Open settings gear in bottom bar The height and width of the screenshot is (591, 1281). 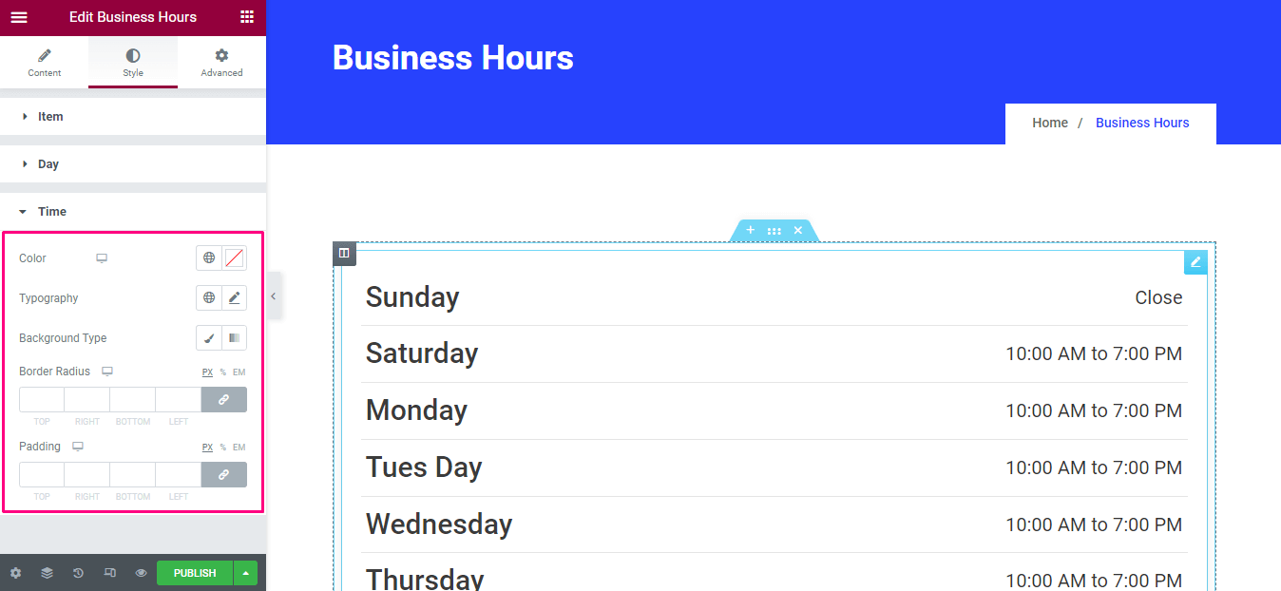(15, 573)
